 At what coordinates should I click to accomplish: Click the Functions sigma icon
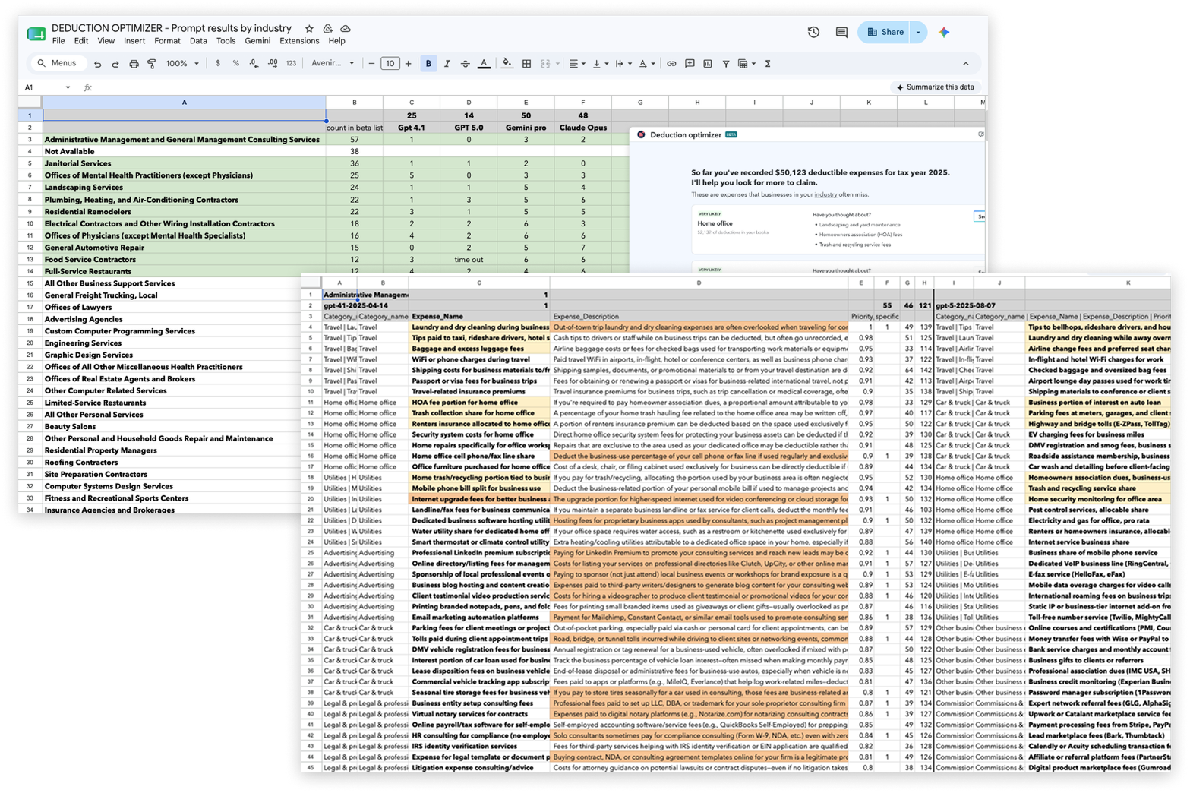[768, 64]
